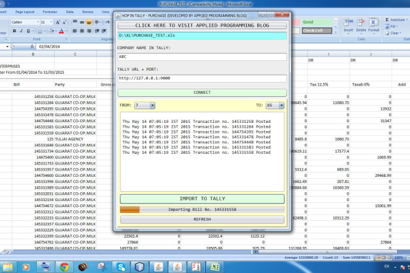Click the Borders icon in Font group

[40, 31]
